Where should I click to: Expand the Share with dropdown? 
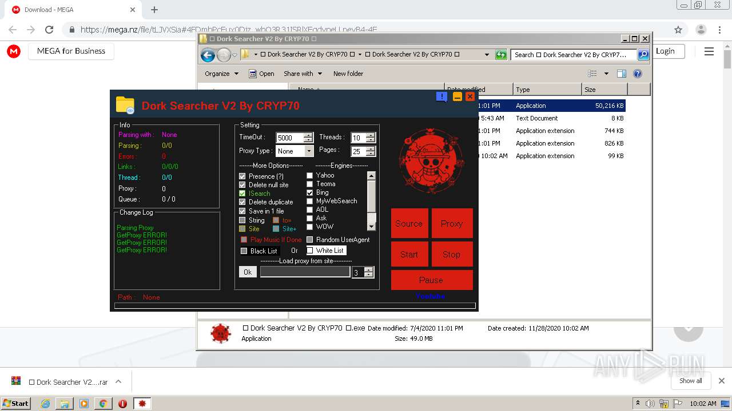(303, 74)
